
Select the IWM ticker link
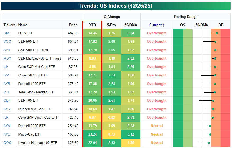point(7,126)
